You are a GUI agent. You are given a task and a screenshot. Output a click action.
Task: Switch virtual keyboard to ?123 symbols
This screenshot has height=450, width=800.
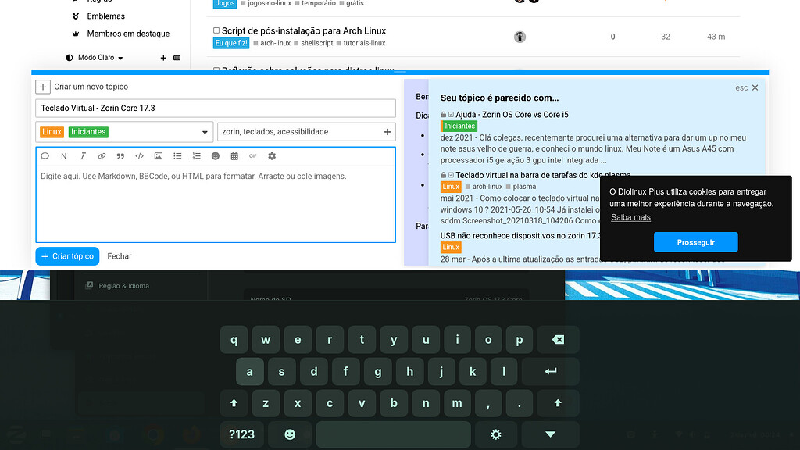pyautogui.click(x=242, y=434)
